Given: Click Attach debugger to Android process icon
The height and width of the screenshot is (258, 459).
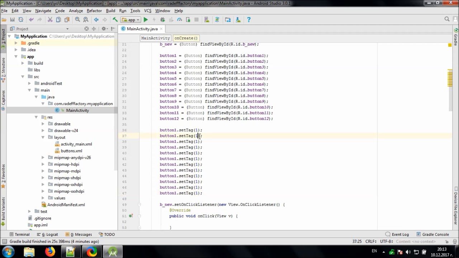Looking at the screenshot, I should coord(188,20).
